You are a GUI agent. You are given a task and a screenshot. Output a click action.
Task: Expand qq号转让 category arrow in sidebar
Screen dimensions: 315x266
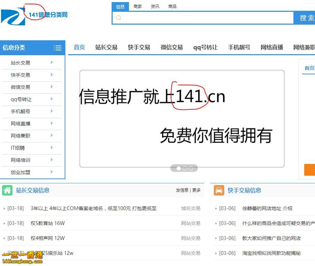(51, 99)
